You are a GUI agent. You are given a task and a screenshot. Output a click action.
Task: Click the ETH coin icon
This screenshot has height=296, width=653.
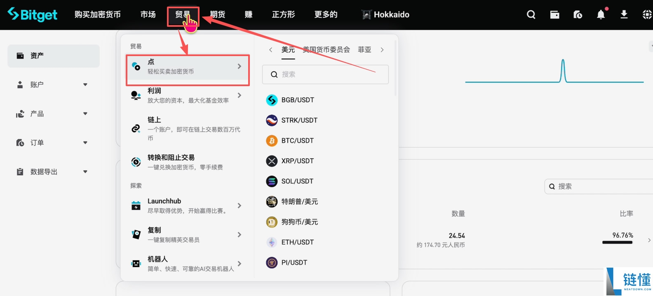pyautogui.click(x=272, y=242)
